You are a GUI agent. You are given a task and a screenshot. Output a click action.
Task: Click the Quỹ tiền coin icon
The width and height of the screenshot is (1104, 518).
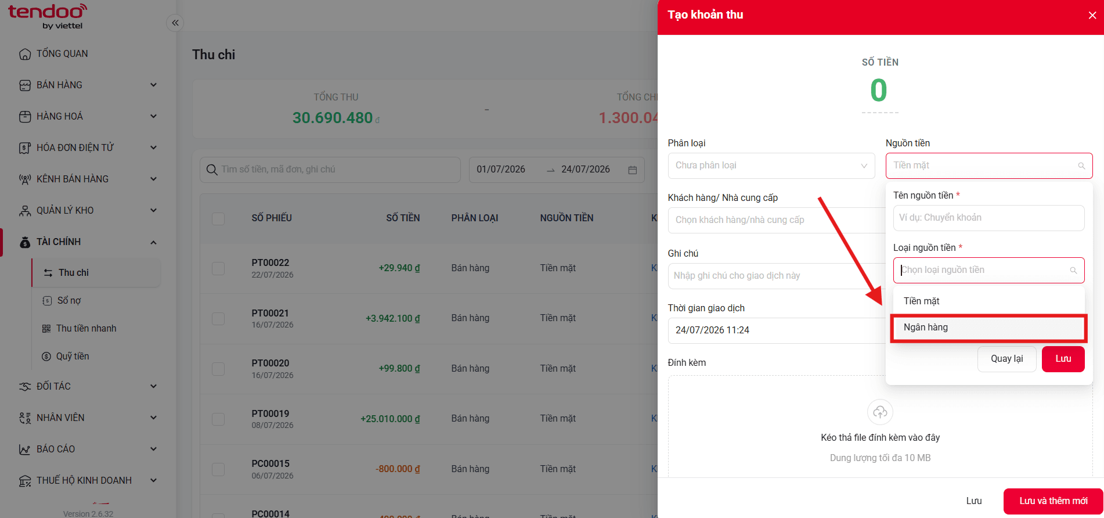coord(46,357)
